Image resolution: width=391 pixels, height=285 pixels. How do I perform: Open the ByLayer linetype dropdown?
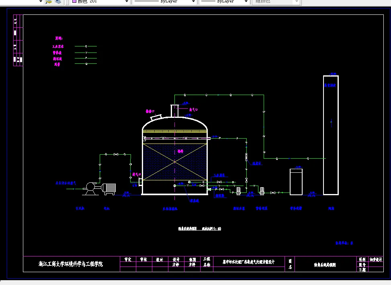tap(194, 2)
